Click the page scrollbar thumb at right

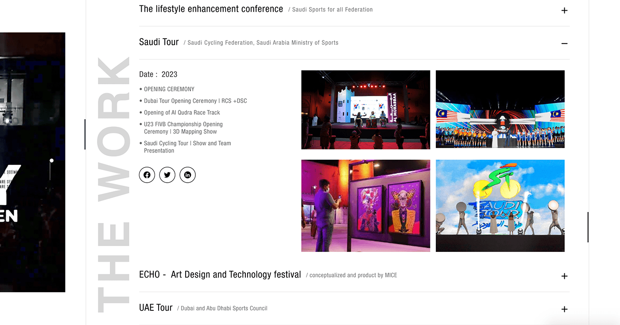588,227
